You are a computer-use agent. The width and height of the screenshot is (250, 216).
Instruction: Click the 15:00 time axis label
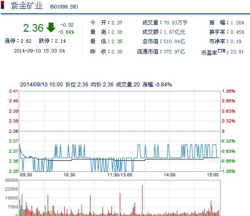(213, 175)
